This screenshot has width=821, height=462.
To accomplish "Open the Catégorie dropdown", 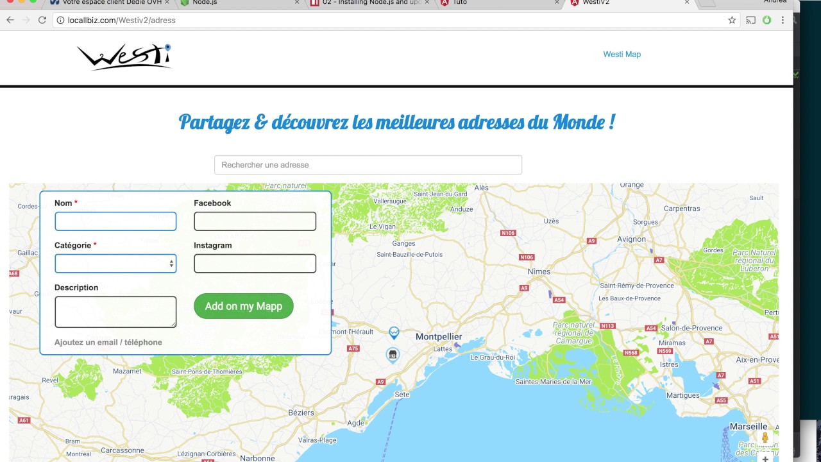I will 115,264.
